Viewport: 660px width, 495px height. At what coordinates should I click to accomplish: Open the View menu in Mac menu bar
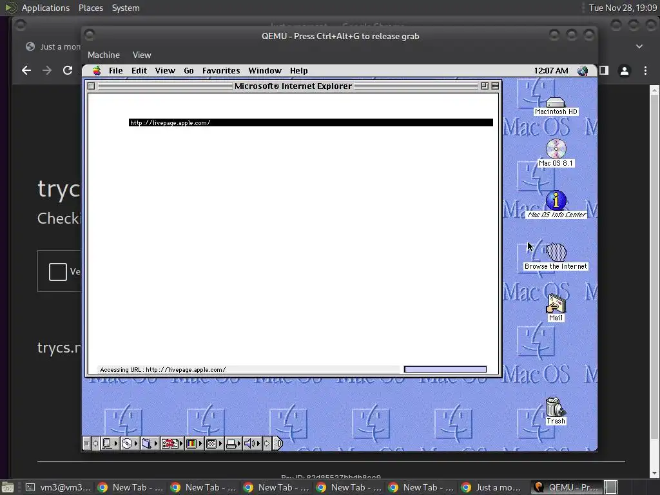pyautogui.click(x=165, y=71)
